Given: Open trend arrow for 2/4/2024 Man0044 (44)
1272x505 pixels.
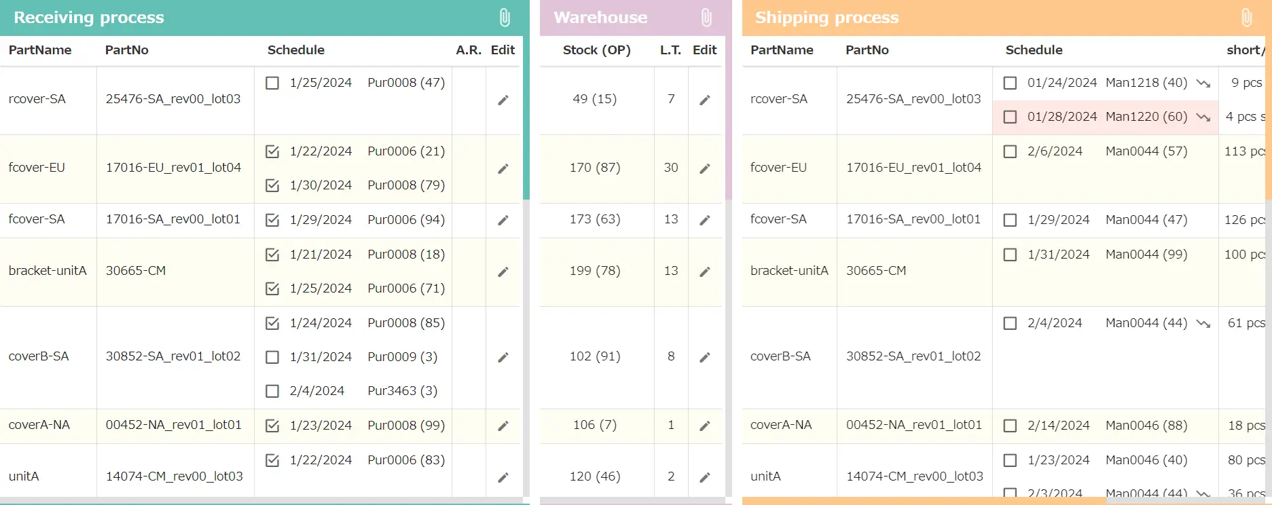Looking at the screenshot, I should point(1203,324).
